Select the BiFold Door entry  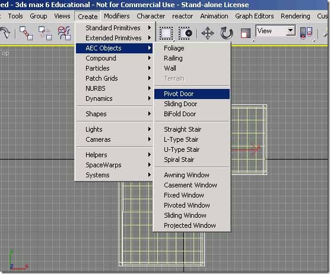click(x=192, y=114)
